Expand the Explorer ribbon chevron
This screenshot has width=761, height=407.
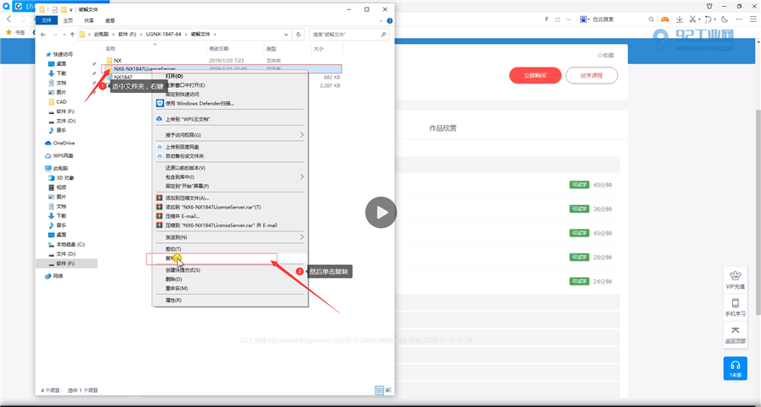click(x=381, y=21)
